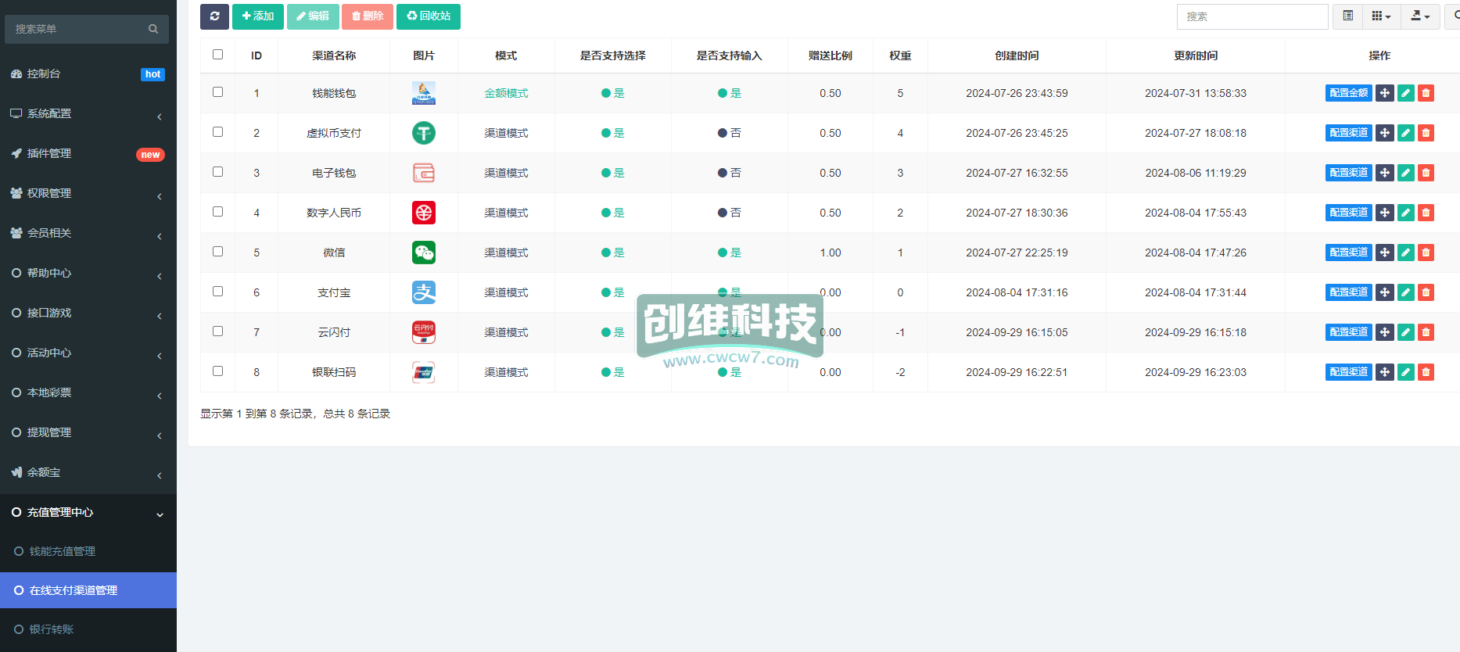
Task: Open 插件管理 menu item
Action: coord(88,153)
